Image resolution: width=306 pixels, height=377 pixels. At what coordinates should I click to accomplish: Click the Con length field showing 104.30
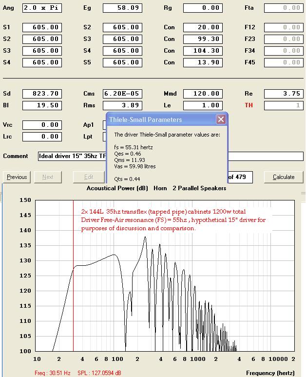[203, 51]
